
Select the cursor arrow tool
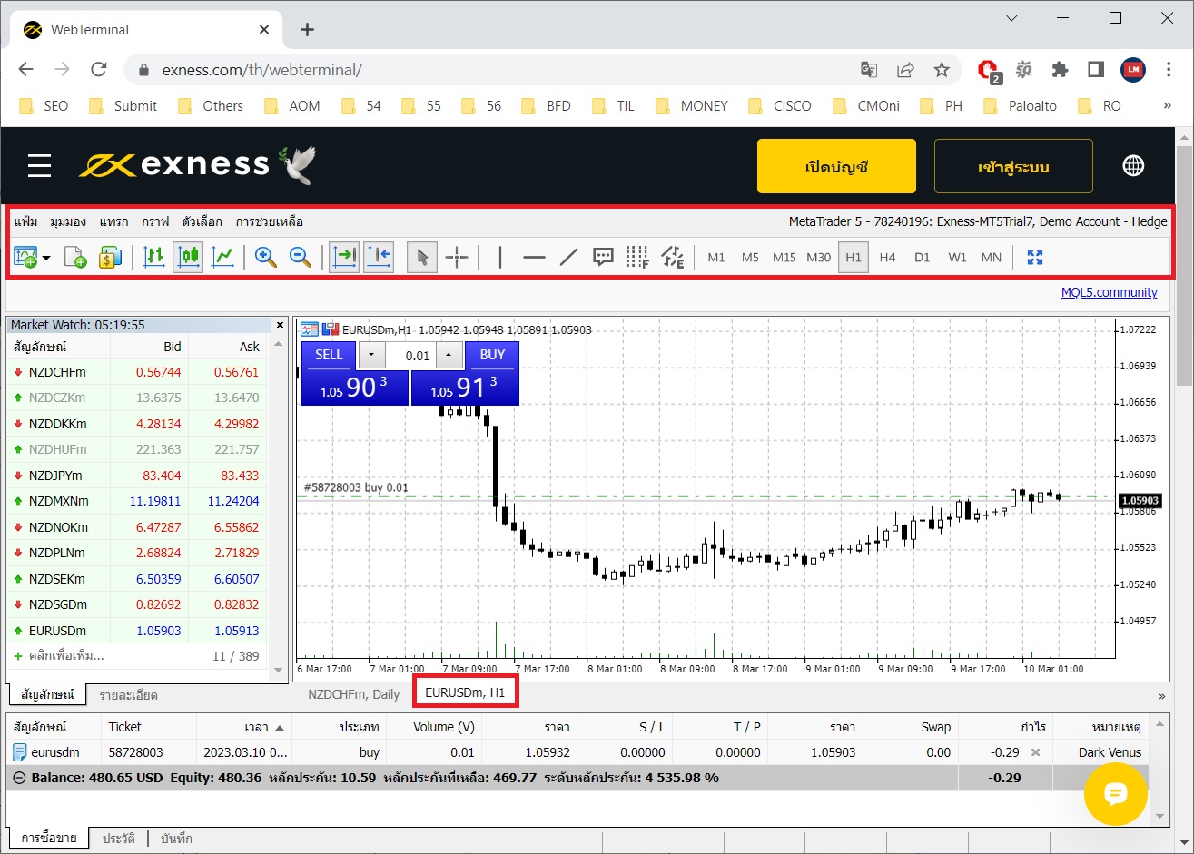click(422, 258)
